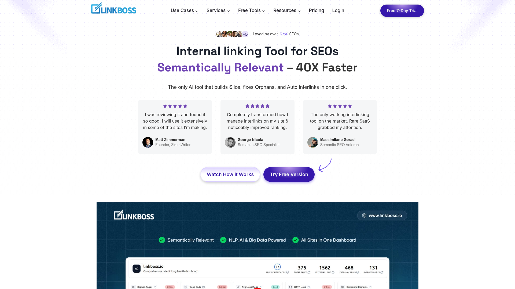
Task: Click the globe icon beside www.linkboss.io
Action: (x=364, y=216)
